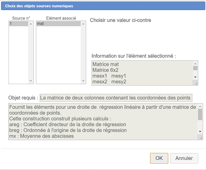Viewport: 206px width, 170px height.
Task: Click resize grip of regression description box
Action: (201, 138)
